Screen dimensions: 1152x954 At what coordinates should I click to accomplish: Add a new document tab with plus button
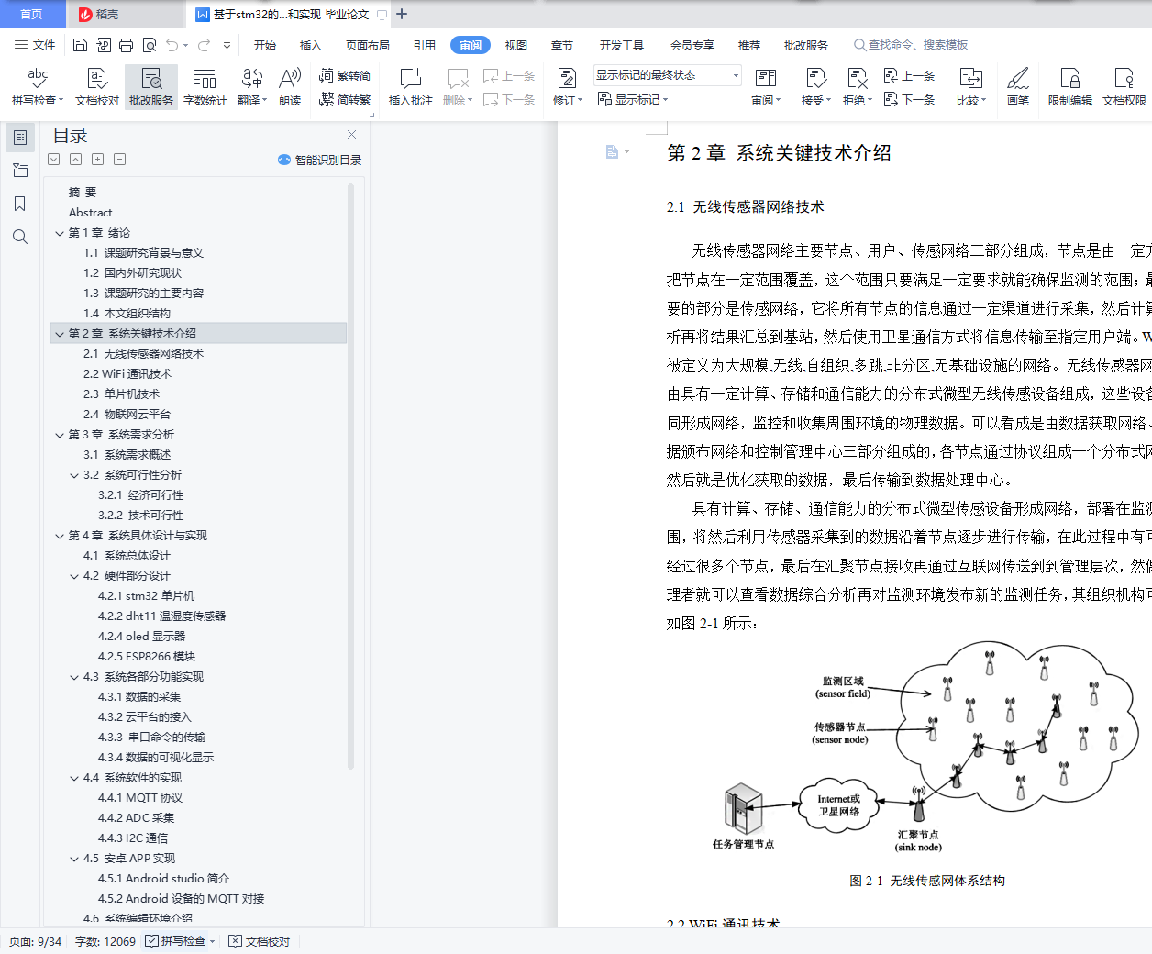[x=402, y=14]
